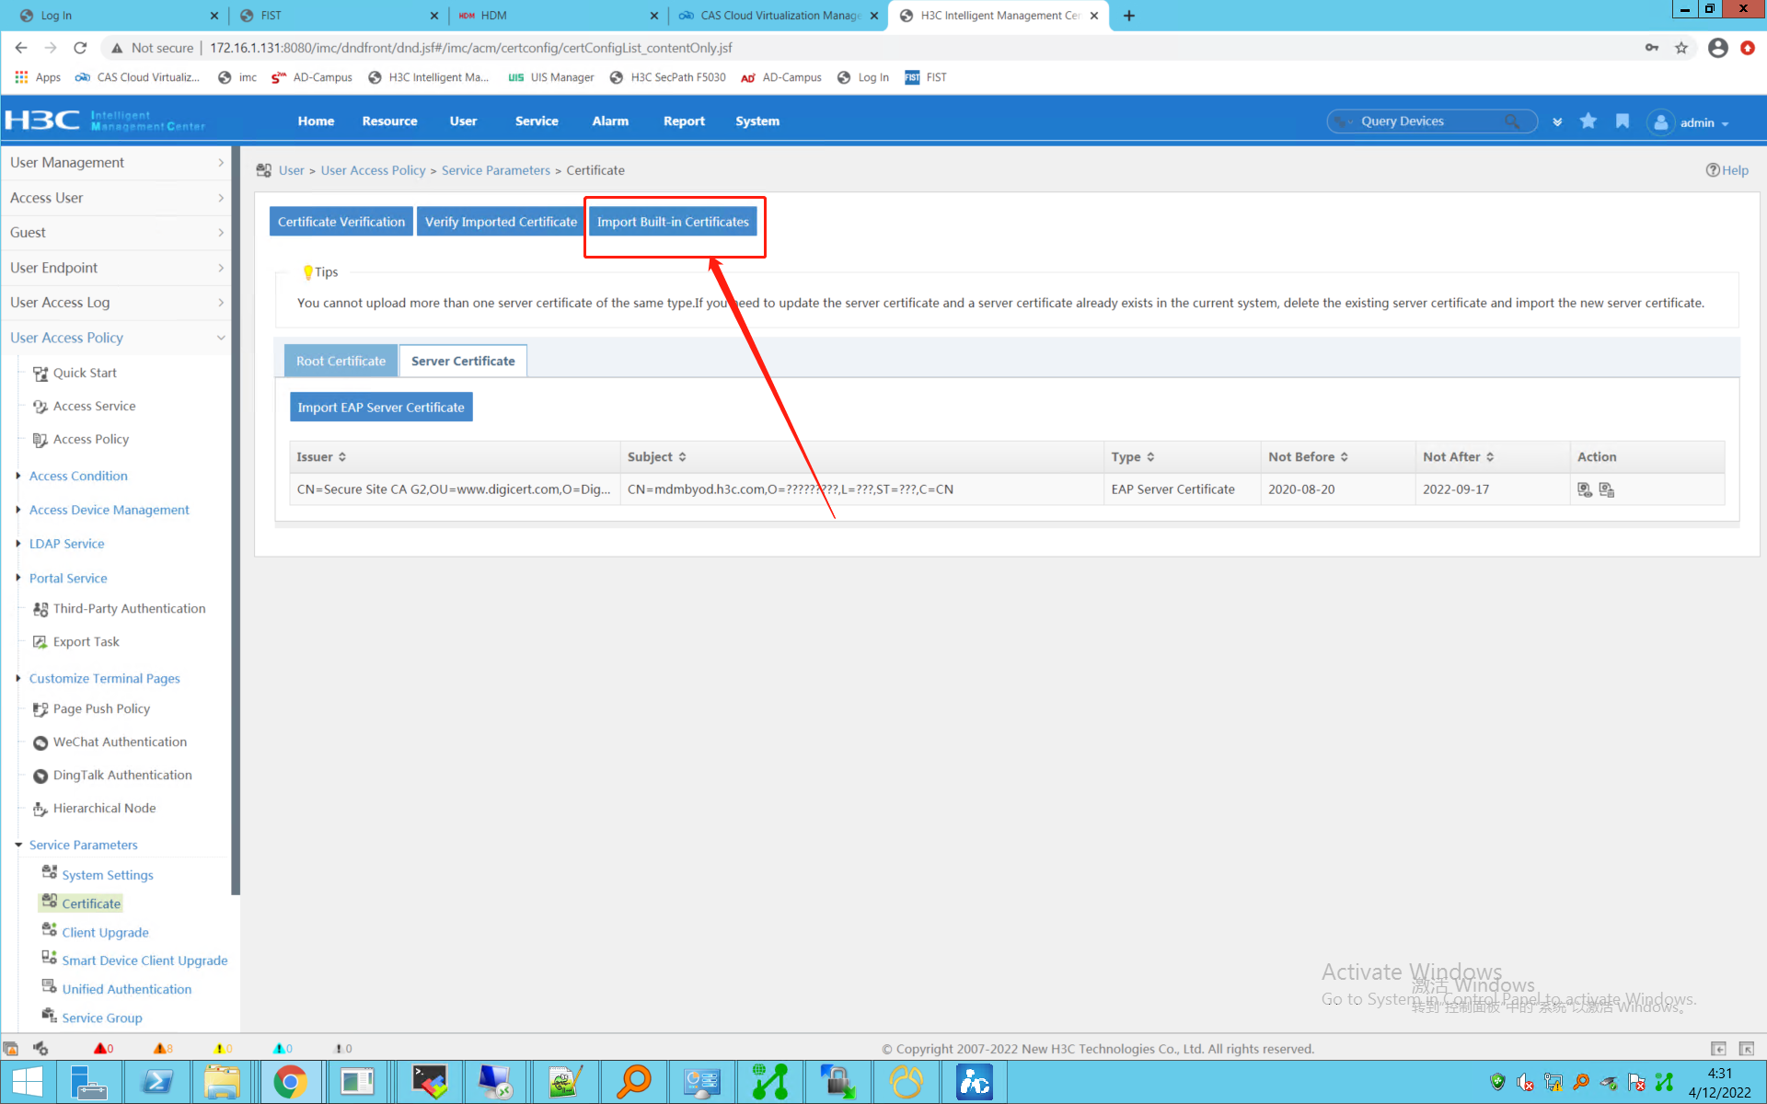This screenshot has width=1767, height=1104.
Task: Click the orange major alarm indicator showing 8
Action: 162,1048
